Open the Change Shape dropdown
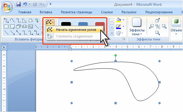The width and height of the screenshot is (183, 112). [x=119, y=33]
